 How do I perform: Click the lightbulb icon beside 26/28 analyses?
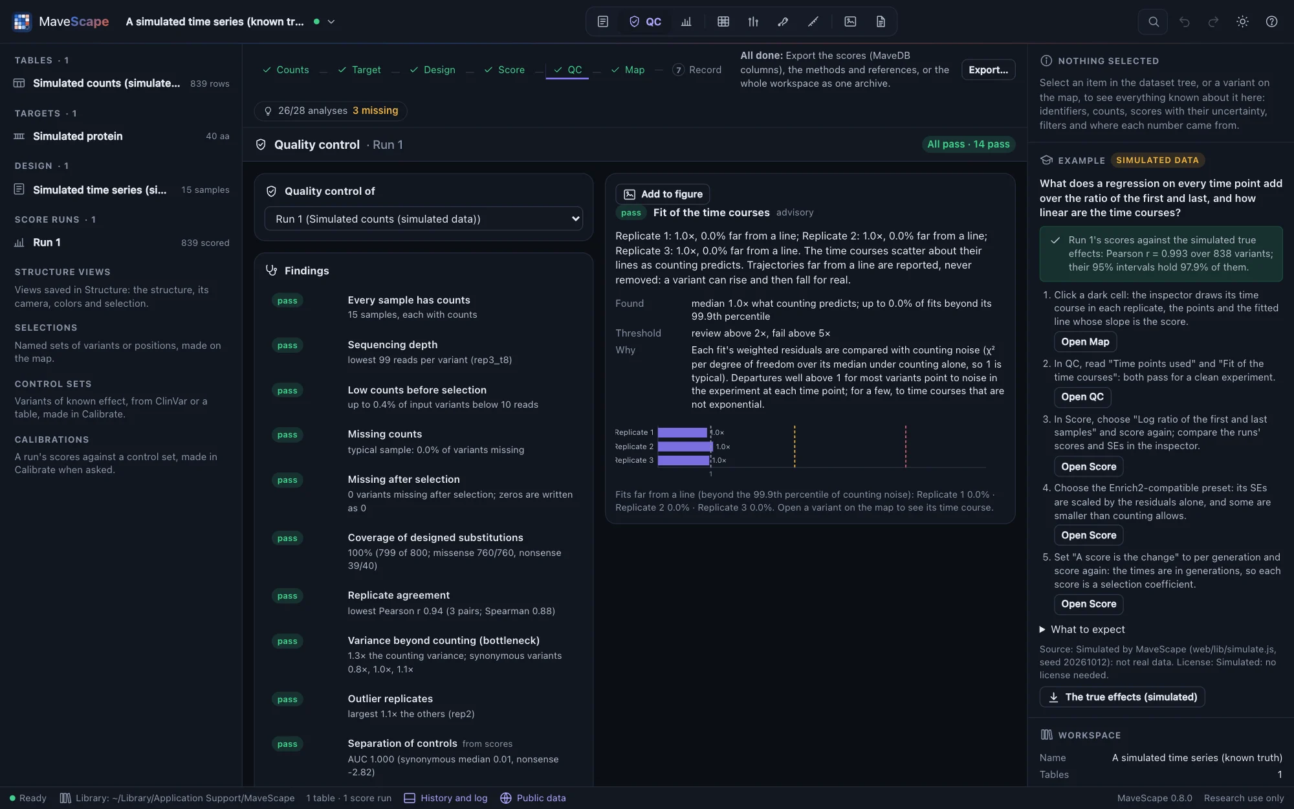tap(268, 111)
